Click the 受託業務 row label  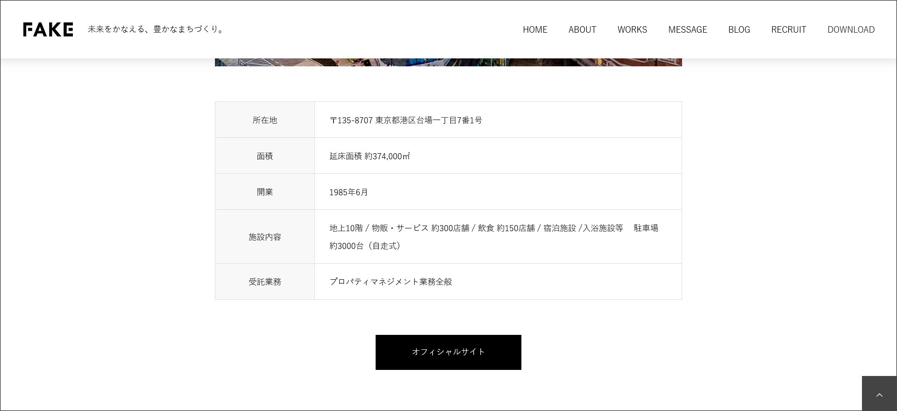(265, 282)
